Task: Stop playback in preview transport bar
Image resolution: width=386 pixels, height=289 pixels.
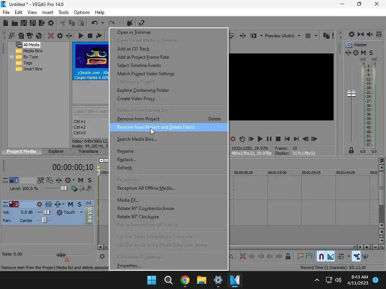Action: 278,139
